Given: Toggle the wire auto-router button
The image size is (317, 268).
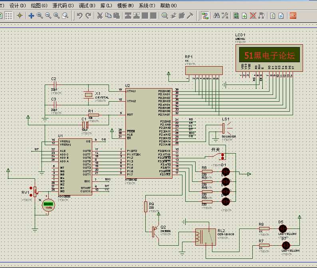Looking at the screenshot, I should pos(205,16).
